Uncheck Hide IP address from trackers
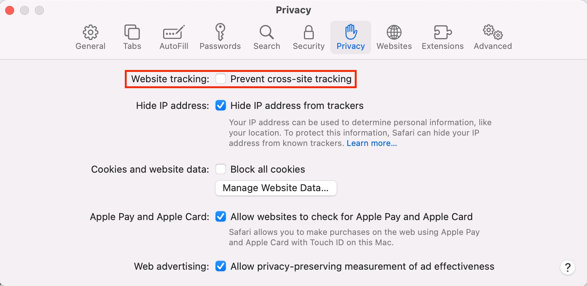 tap(221, 106)
